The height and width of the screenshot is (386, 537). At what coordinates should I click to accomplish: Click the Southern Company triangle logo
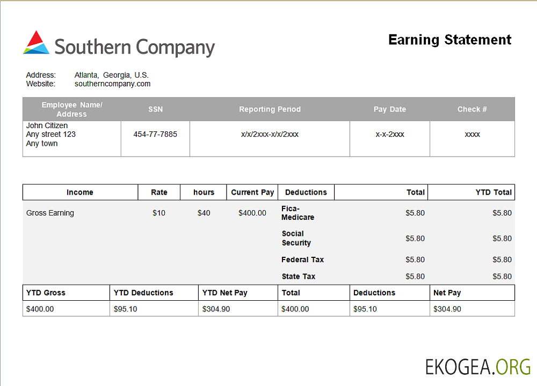[37, 43]
